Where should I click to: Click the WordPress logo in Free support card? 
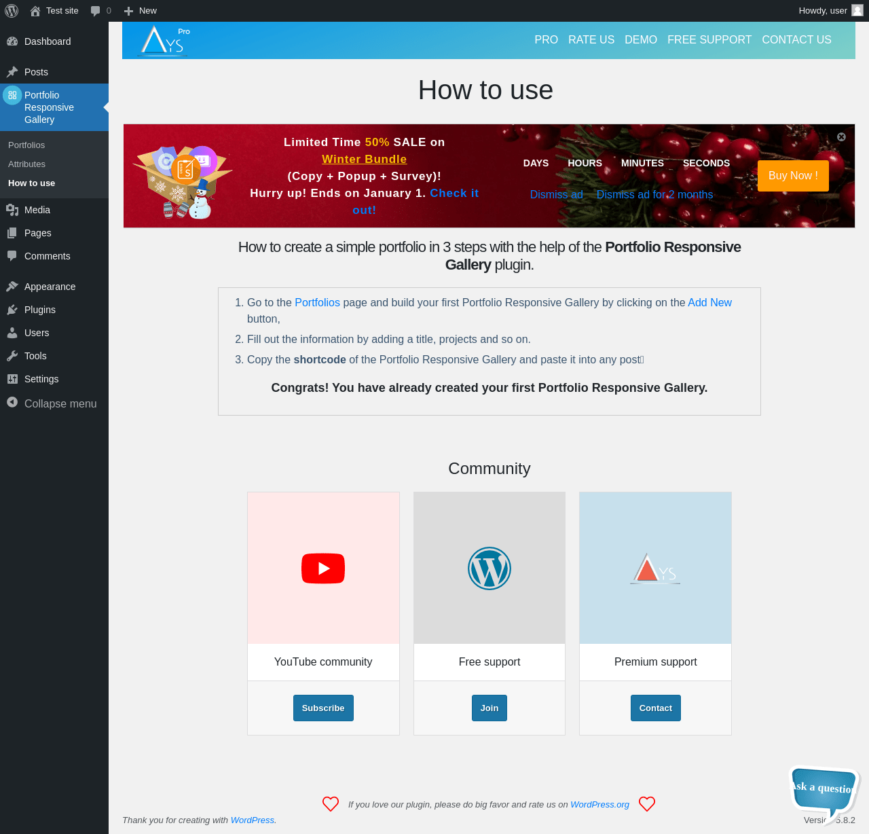[489, 568]
